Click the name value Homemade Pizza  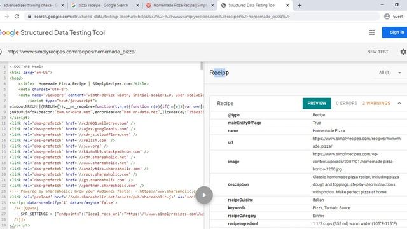pyautogui.click(x=329, y=130)
